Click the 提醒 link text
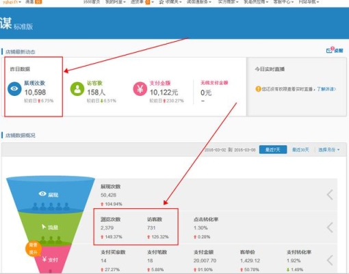The height and width of the screenshot is (274, 349). pyautogui.click(x=339, y=51)
